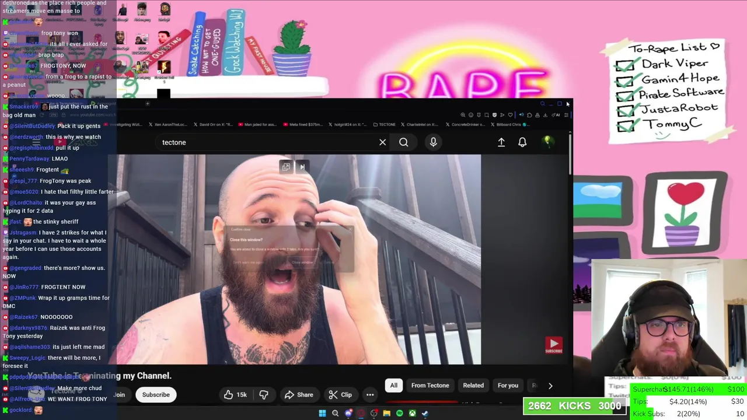747x420 pixels.
Task: Select the All filter chip
Action: [x=393, y=386]
